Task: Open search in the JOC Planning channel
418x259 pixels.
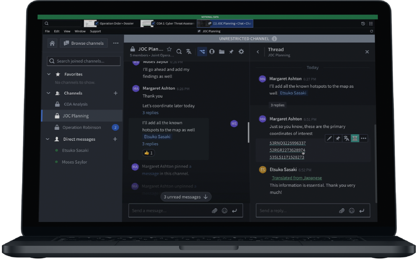Action: coord(179,51)
